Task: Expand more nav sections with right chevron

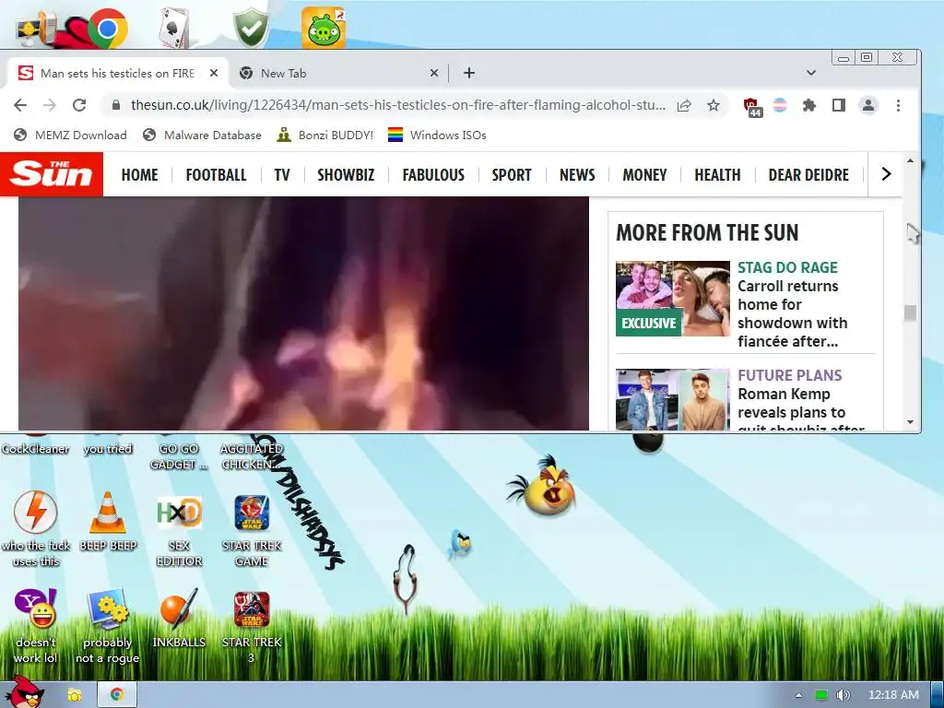Action: pyautogui.click(x=886, y=174)
